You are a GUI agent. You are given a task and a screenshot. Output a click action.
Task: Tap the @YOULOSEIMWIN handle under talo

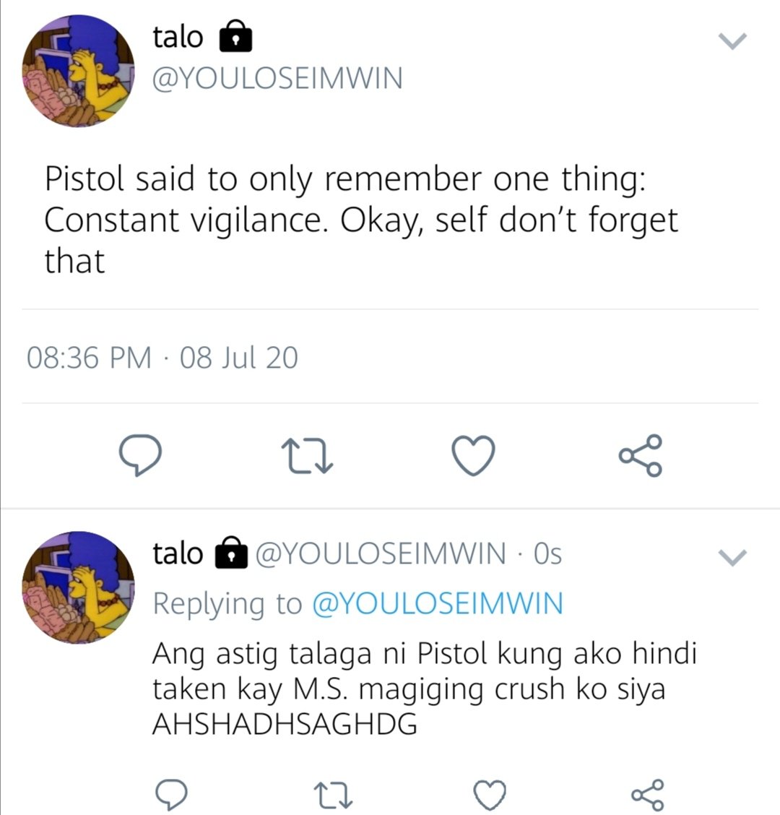click(277, 79)
